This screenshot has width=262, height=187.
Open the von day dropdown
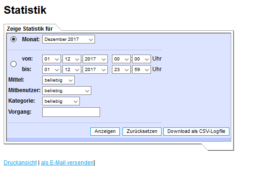tap(51, 59)
